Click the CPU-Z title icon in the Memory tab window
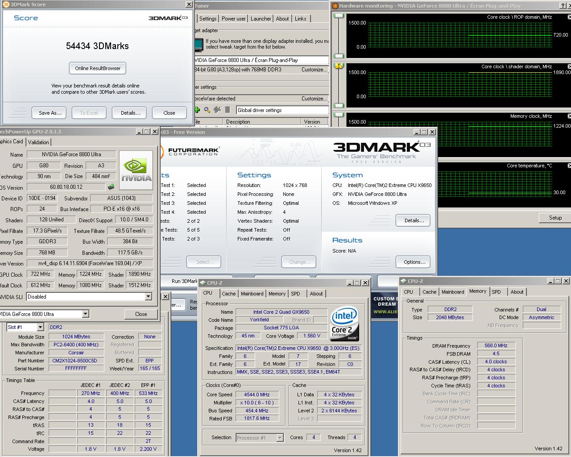571x457 pixels. [x=403, y=281]
